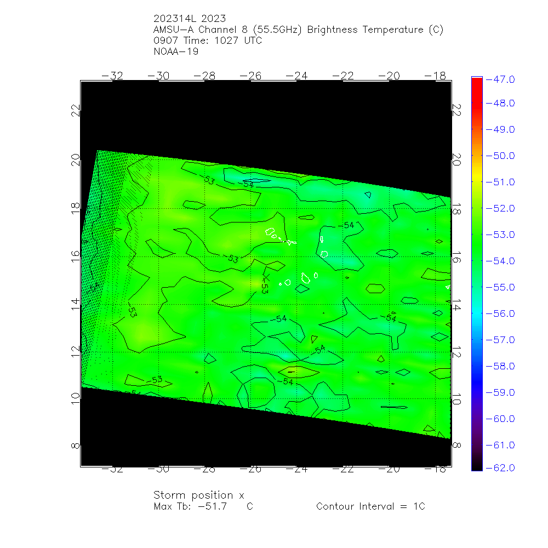Viewport: 548px width, 548px height.
Task: Click the storm position X marker on the map
Action: coord(266,278)
